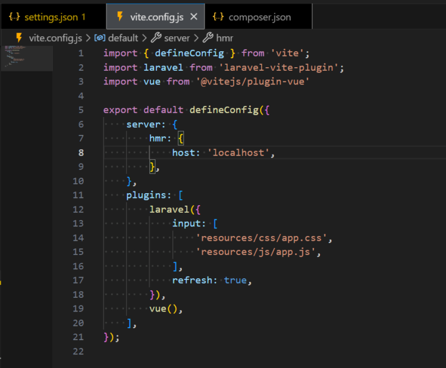Select 'hmr' in the breadcrumb

tap(224, 38)
